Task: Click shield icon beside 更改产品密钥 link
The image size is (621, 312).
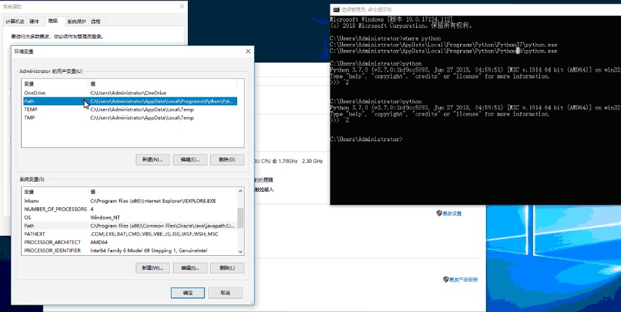Action: (445, 279)
